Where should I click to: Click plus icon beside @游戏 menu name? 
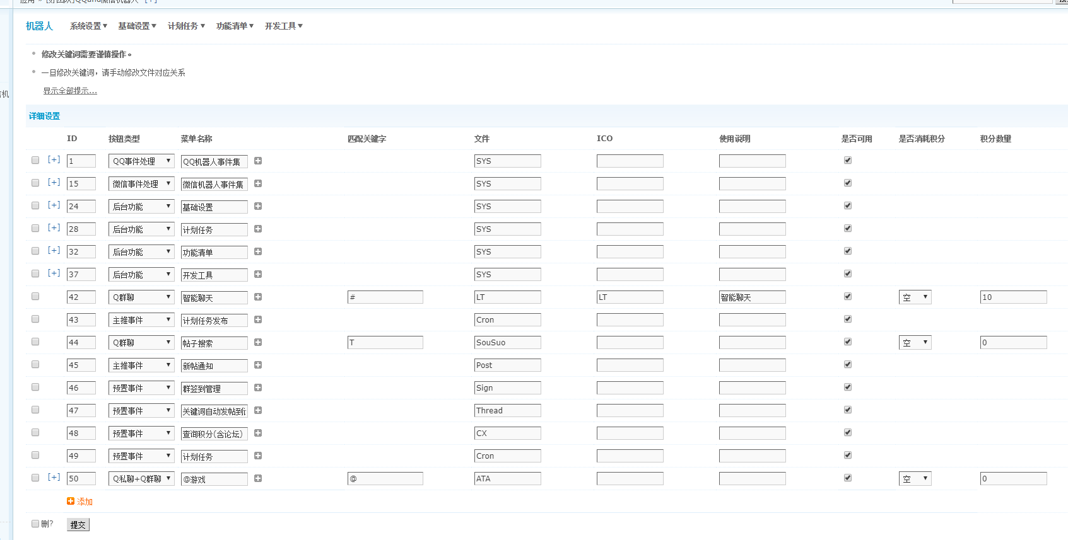[x=258, y=478]
